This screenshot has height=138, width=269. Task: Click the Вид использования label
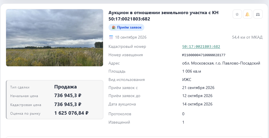(x=127, y=80)
